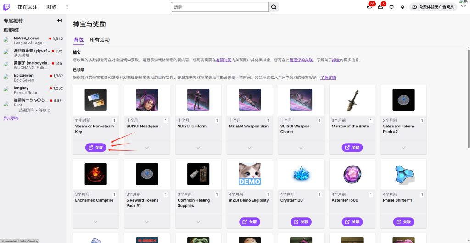Click Phase Shifter*1 item image
Viewport: 470px width, 243px height.
pyautogui.click(x=403, y=174)
